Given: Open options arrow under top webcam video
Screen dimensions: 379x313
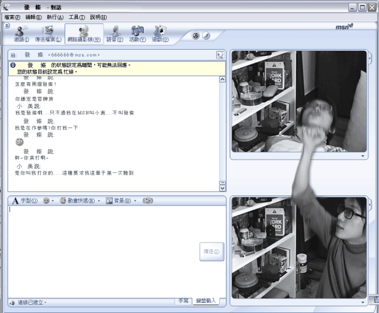Looking at the screenshot, I should coord(363,155).
